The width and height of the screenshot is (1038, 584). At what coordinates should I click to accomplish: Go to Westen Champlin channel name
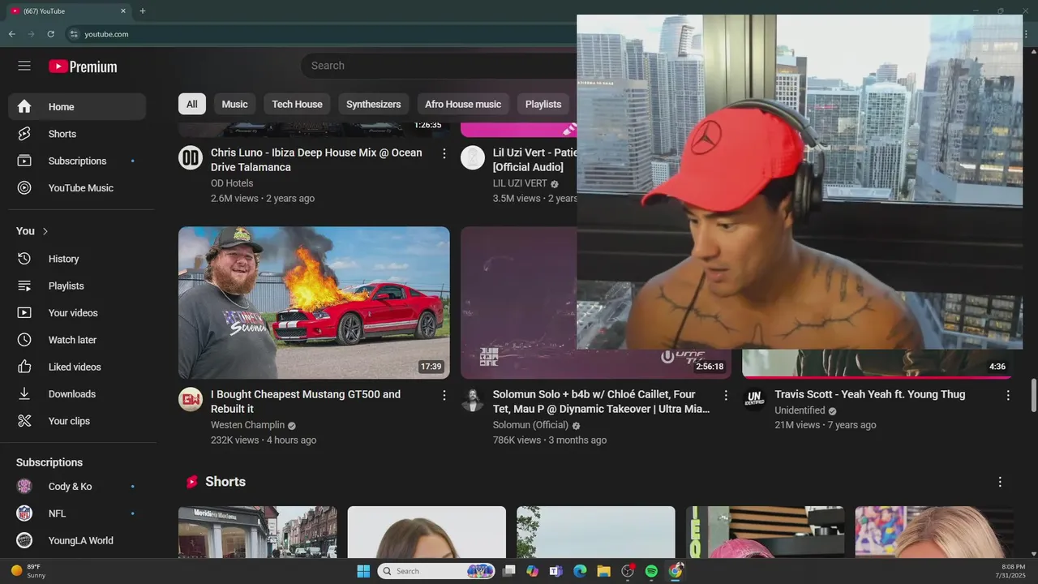click(x=247, y=425)
